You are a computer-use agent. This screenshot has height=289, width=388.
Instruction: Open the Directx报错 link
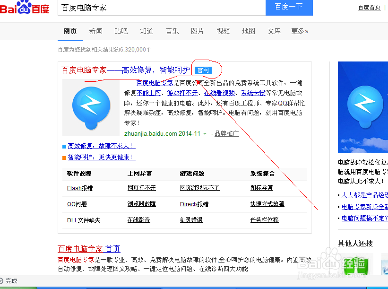coord(194,204)
